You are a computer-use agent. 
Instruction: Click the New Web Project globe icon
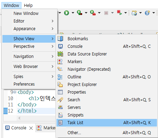pyautogui.click(x=134, y=13)
